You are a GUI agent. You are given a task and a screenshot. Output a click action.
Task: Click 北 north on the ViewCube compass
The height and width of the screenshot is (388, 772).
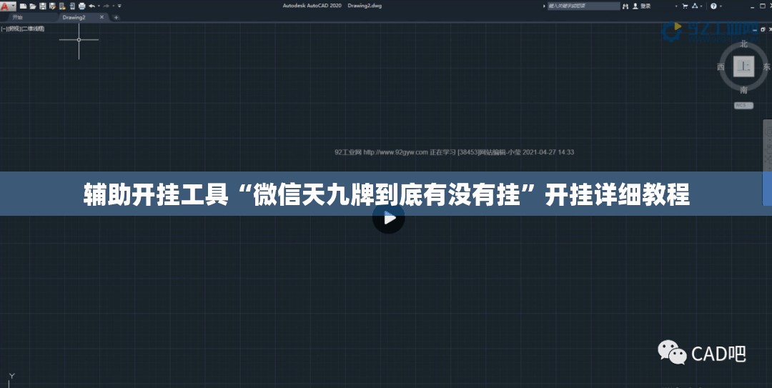743,44
